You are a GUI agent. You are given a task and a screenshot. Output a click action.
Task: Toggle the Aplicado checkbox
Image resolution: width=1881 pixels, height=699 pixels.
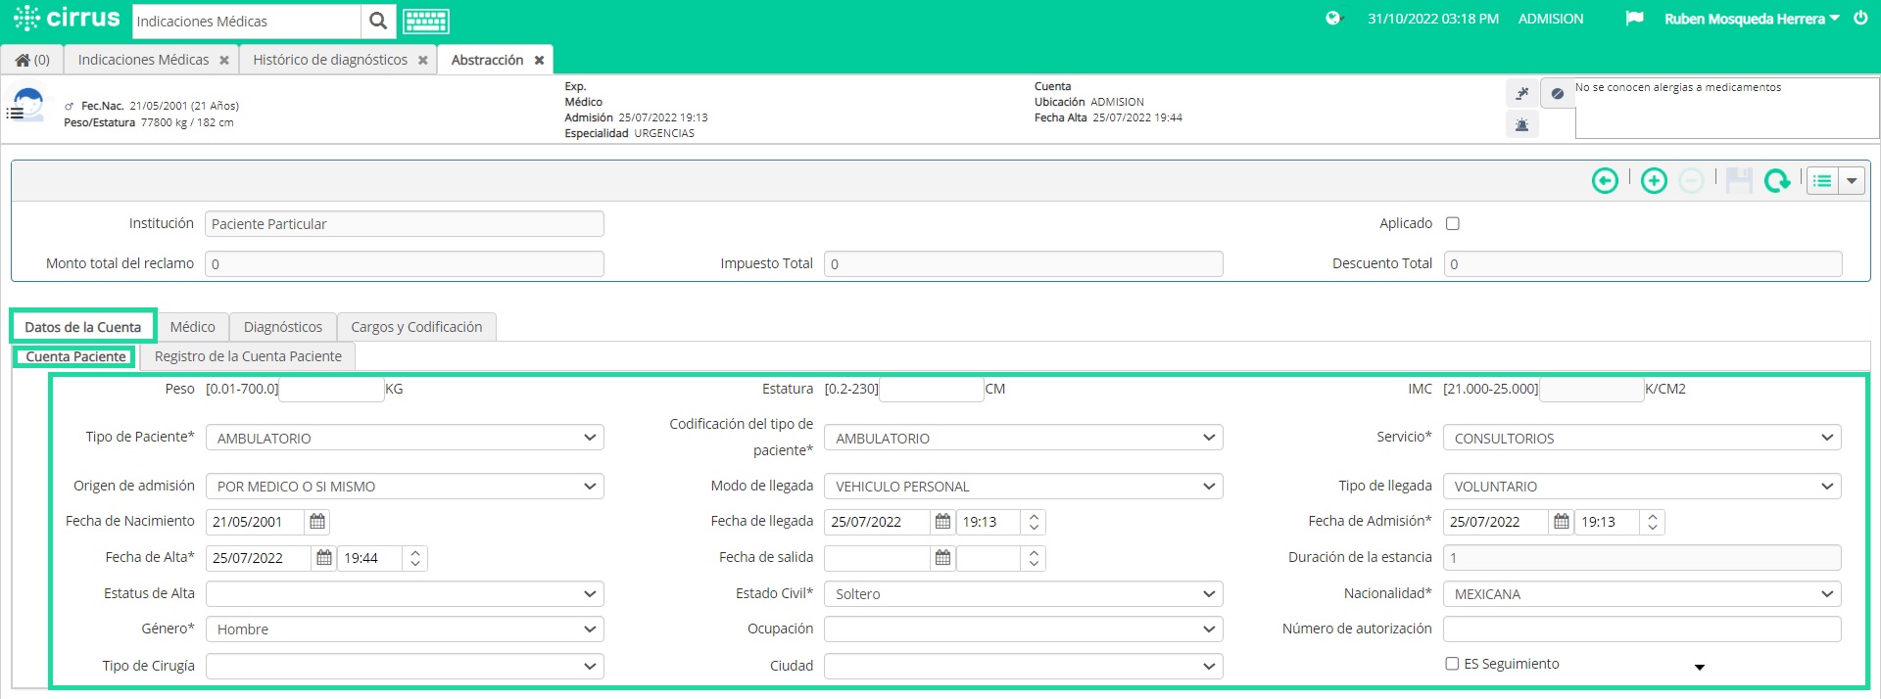(x=1453, y=223)
